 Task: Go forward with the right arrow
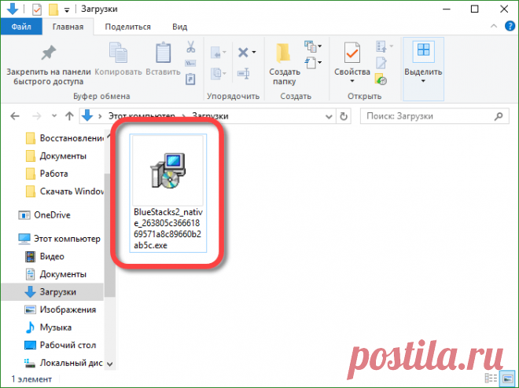[x=37, y=116]
